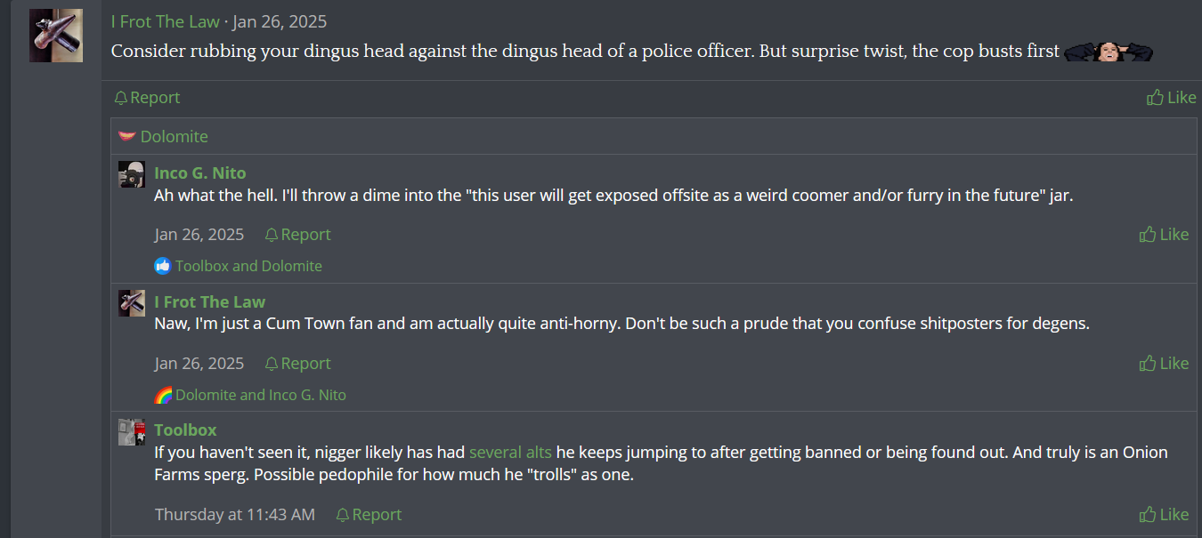The width and height of the screenshot is (1202, 538).
Task: Report Toolbox's comment
Action: (x=369, y=515)
